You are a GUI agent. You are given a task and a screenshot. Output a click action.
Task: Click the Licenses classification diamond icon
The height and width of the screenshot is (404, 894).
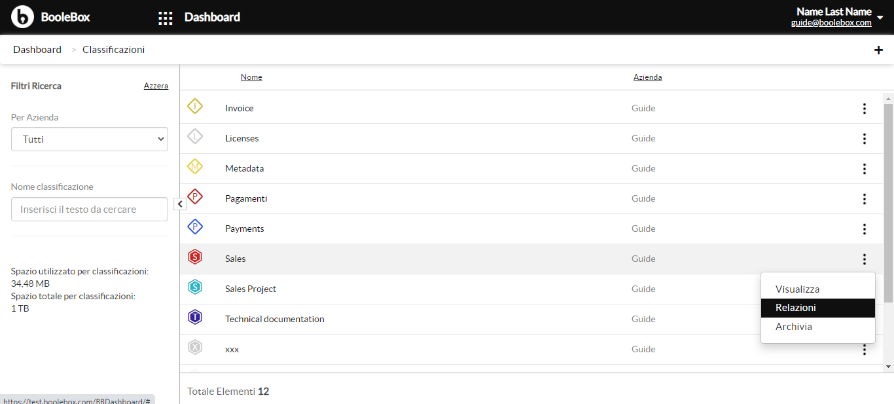[195, 136]
